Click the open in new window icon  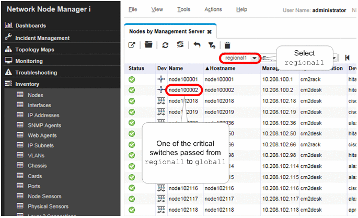click(x=132, y=45)
